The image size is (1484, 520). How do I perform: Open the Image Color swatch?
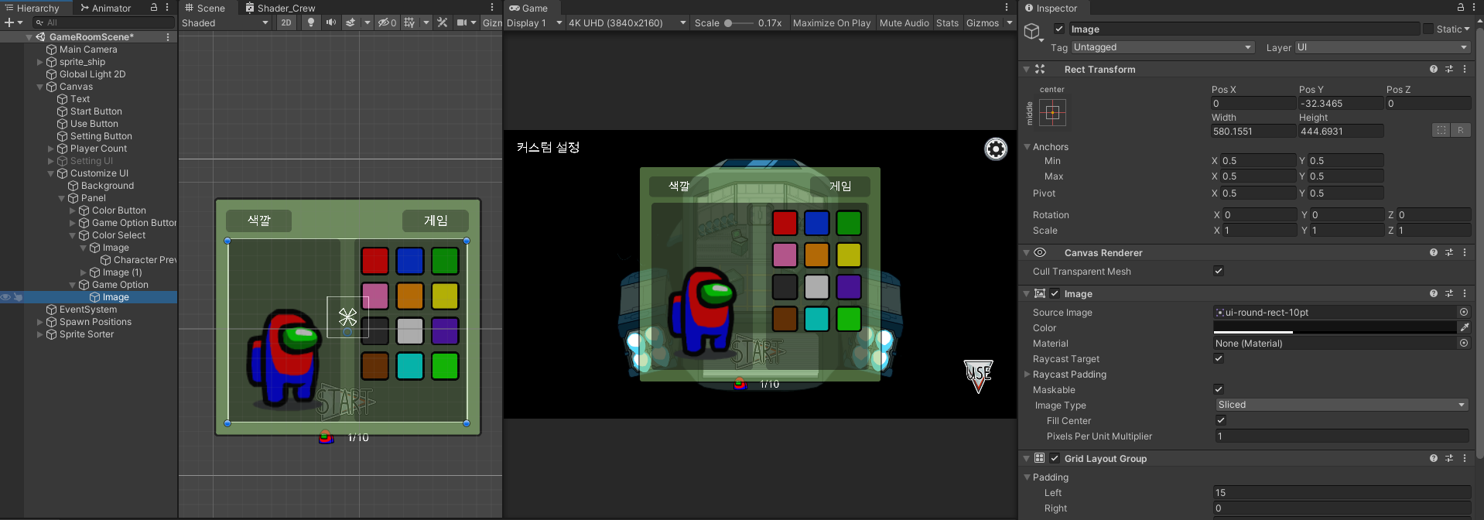coord(1335,327)
